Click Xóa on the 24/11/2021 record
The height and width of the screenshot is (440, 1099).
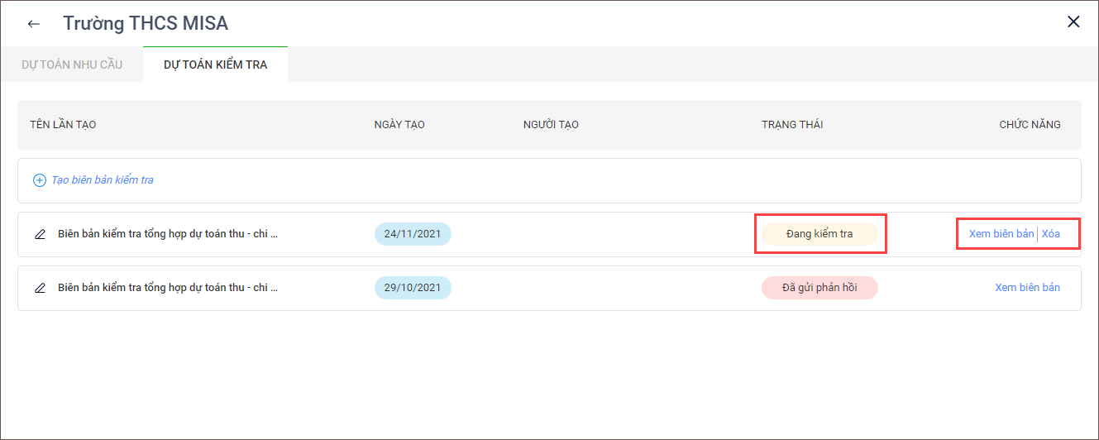tap(1051, 234)
